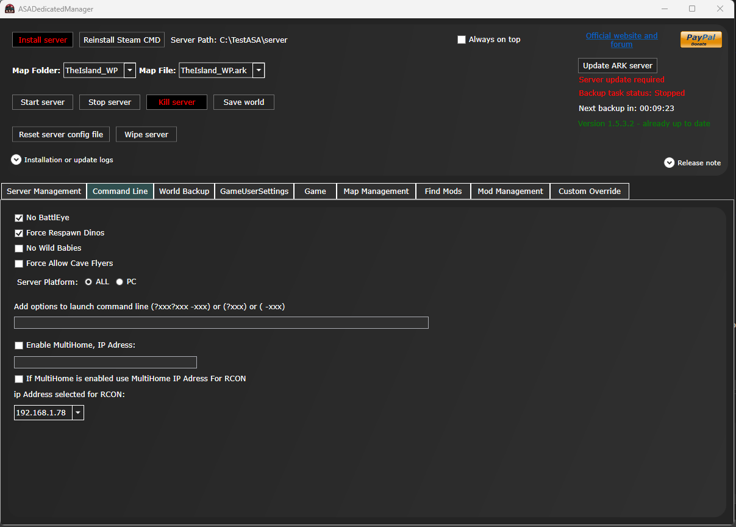Image resolution: width=736 pixels, height=527 pixels.
Task: Expand the Installation or update logs section
Action: coord(16,159)
